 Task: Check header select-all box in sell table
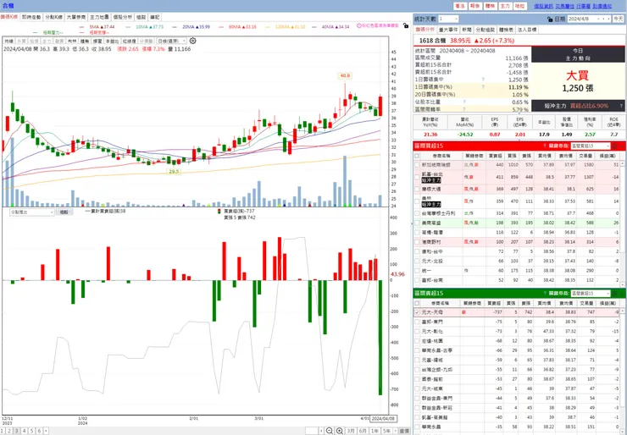[x=417, y=303]
